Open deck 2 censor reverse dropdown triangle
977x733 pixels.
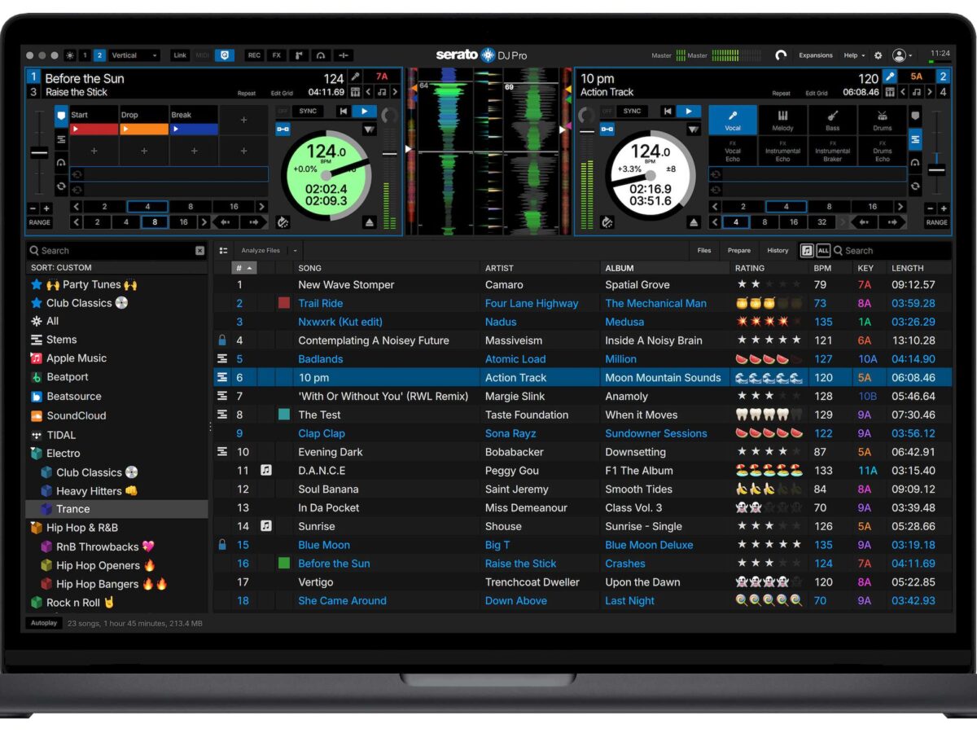(x=693, y=129)
